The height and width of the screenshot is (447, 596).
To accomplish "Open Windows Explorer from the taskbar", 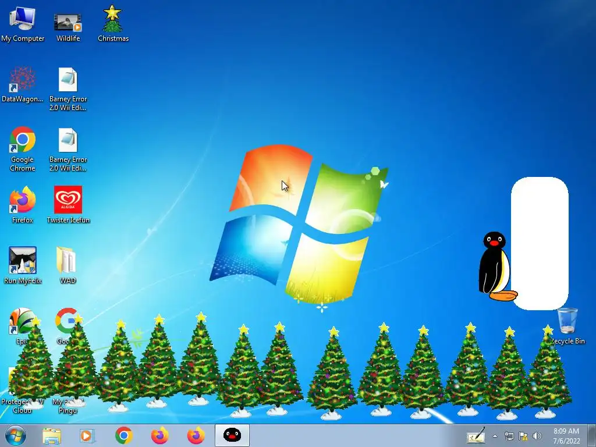I will 52,435.
